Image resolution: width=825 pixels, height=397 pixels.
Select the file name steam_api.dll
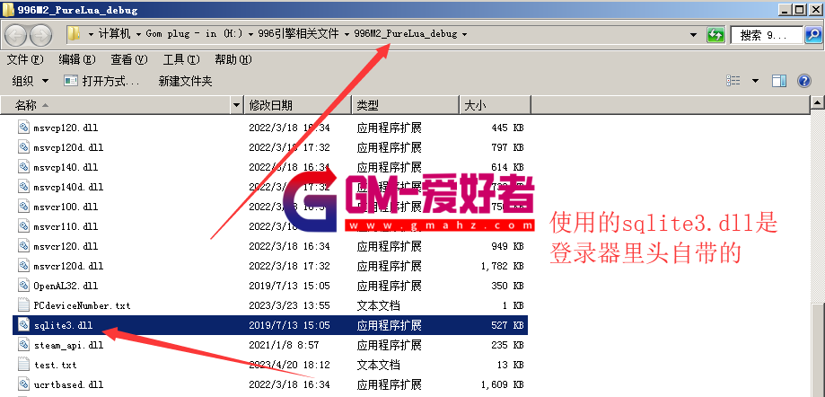pyautogui.click(x=68, y=345)
